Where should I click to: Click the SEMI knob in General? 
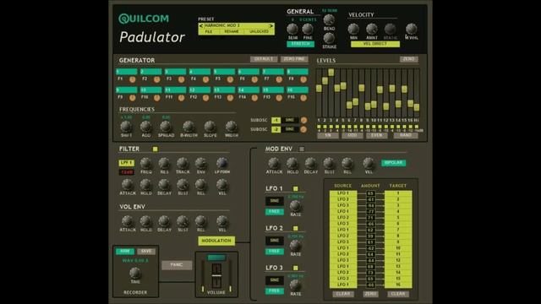click(x=292, y=29)
